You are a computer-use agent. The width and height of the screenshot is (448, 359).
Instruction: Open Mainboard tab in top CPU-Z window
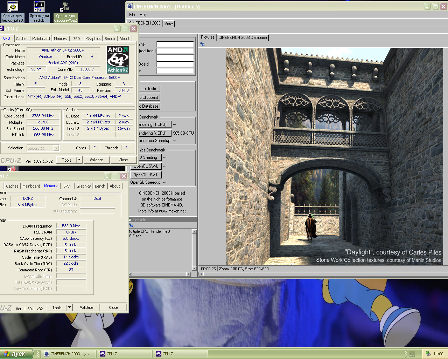click(41, 39)
